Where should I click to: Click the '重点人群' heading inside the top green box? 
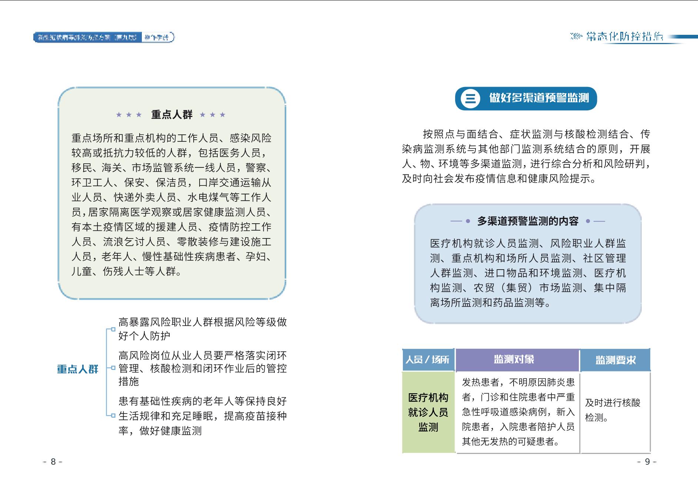pyautogui.click(x=172, y=115)
